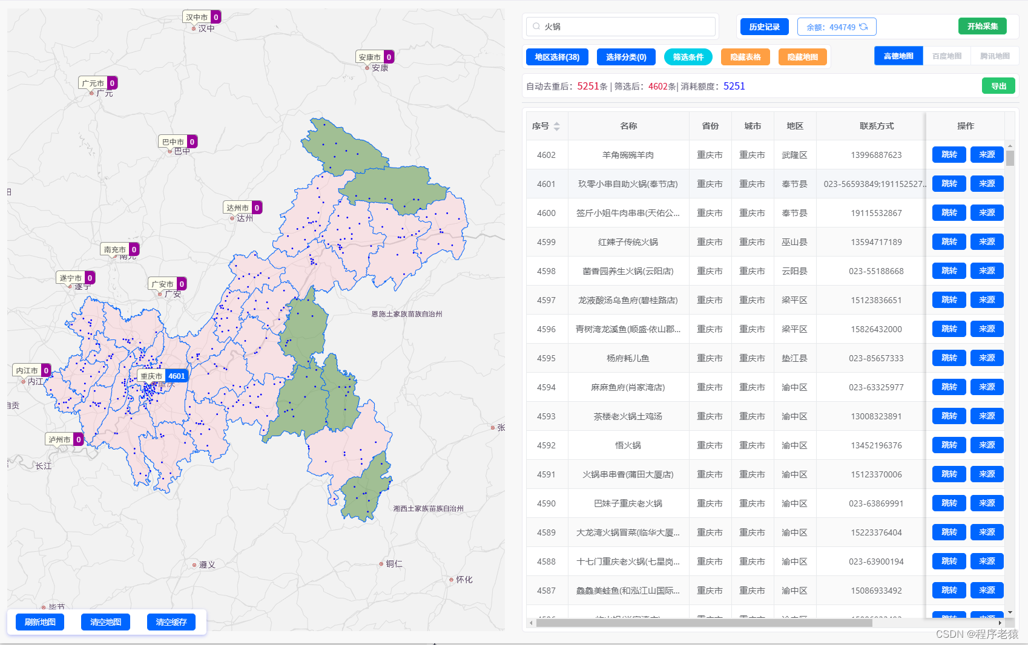Click the 广元市 map marker

coord(98,83)
